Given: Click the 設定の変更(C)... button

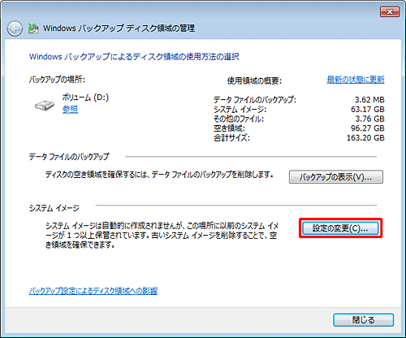Looking at the screenshot, I should click(340, 228).
